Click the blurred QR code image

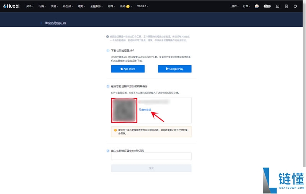(124, 110)
